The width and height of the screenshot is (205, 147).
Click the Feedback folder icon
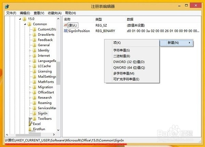click(x=35, y=40)
